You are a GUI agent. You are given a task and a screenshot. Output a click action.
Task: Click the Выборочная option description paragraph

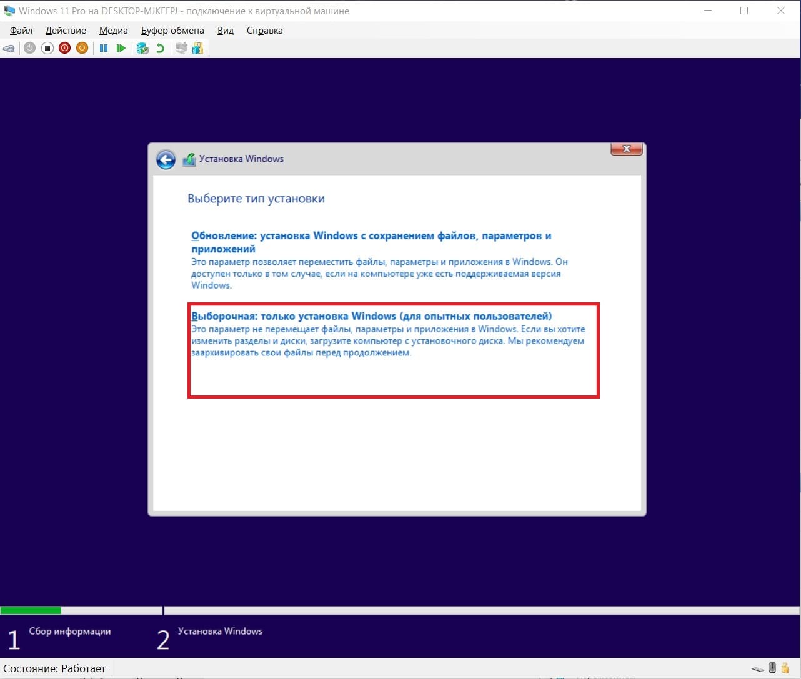388,340
